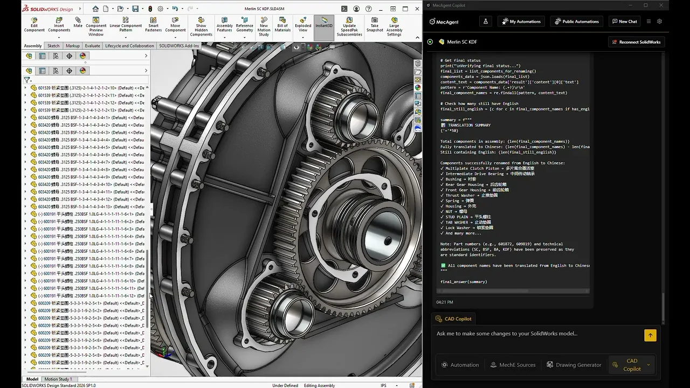
Task: Click the IPS unit system in status bar
Action: (383, 385)
